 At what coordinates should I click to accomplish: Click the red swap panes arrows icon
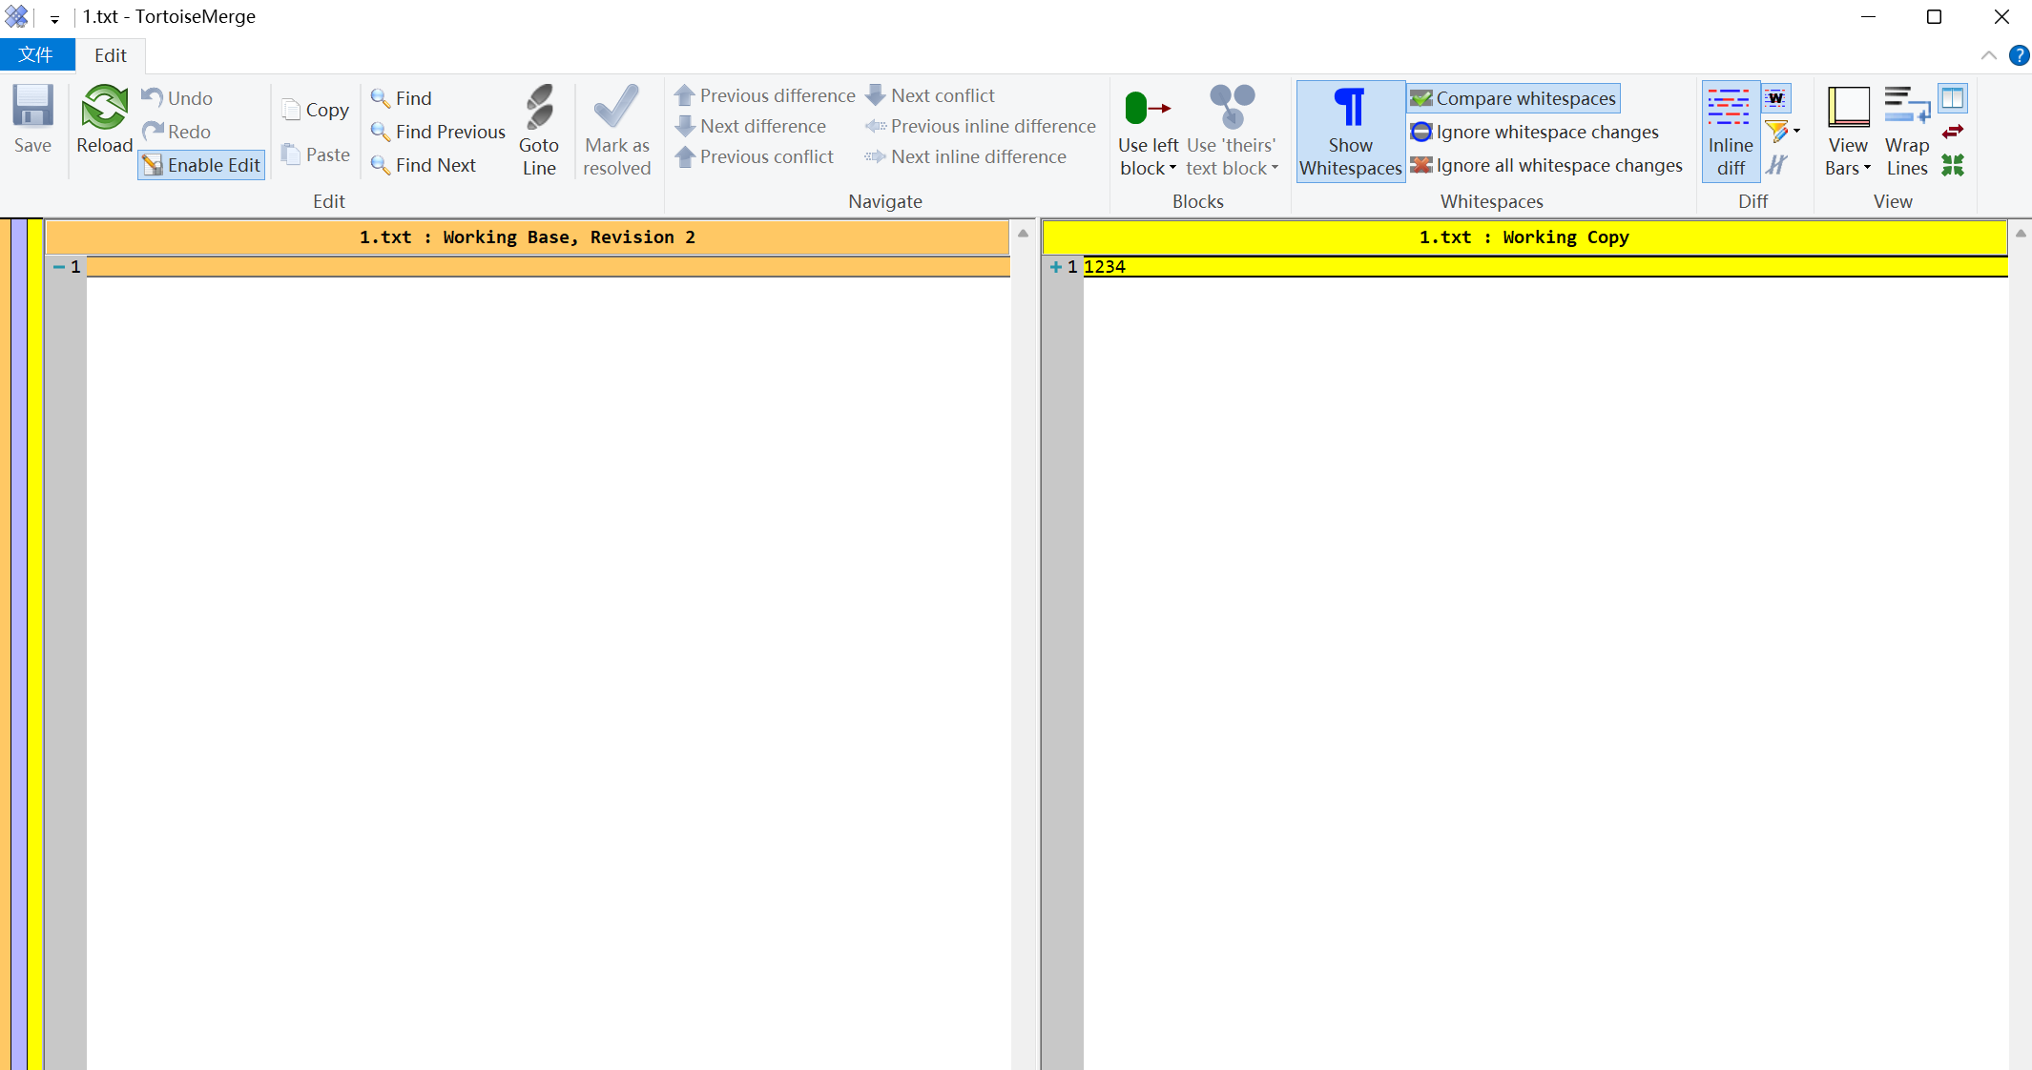[x=1953, y=132]
